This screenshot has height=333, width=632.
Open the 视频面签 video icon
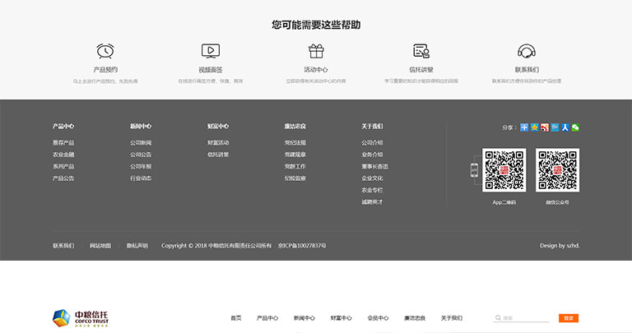[x=210, y=51]
